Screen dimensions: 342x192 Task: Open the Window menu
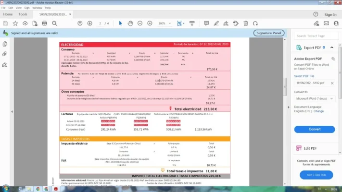coord(37,8)
